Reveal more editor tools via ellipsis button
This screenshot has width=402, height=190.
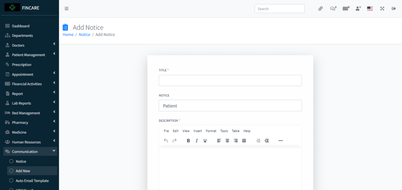coord(280,141)
